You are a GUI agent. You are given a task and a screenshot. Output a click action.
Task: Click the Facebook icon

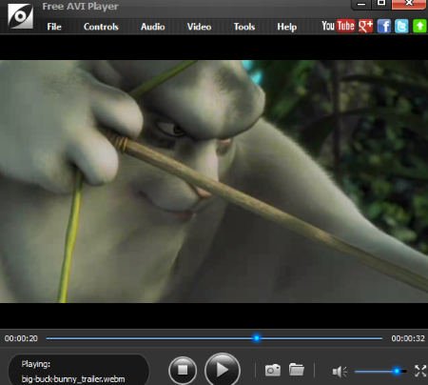tap(384, 26)
